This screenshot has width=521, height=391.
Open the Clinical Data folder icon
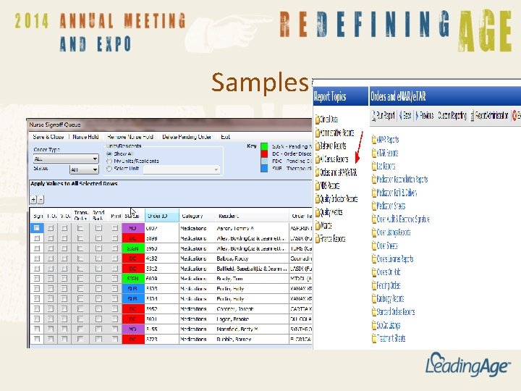(x=318, y=119)
